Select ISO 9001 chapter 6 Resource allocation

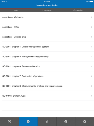click(47, 66)
